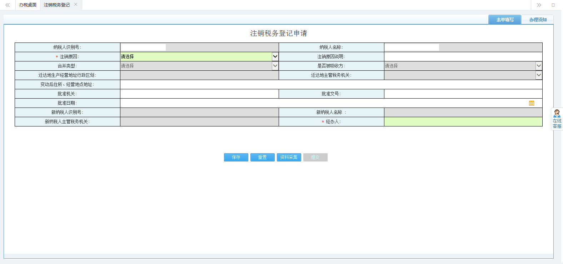Click the 迁达地主管税务机关 label
This screenshot has width=563, height=264.
coord(331,75)
